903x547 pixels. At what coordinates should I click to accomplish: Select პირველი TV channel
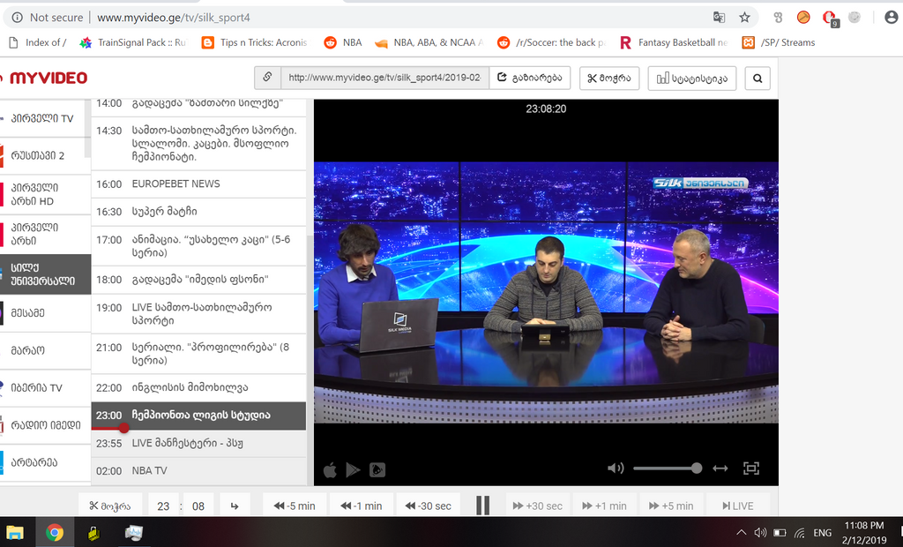click(x=45, y=118)
